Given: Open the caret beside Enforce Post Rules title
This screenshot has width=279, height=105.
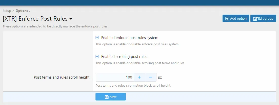Looking at the screenshot, I should [71, 19].
